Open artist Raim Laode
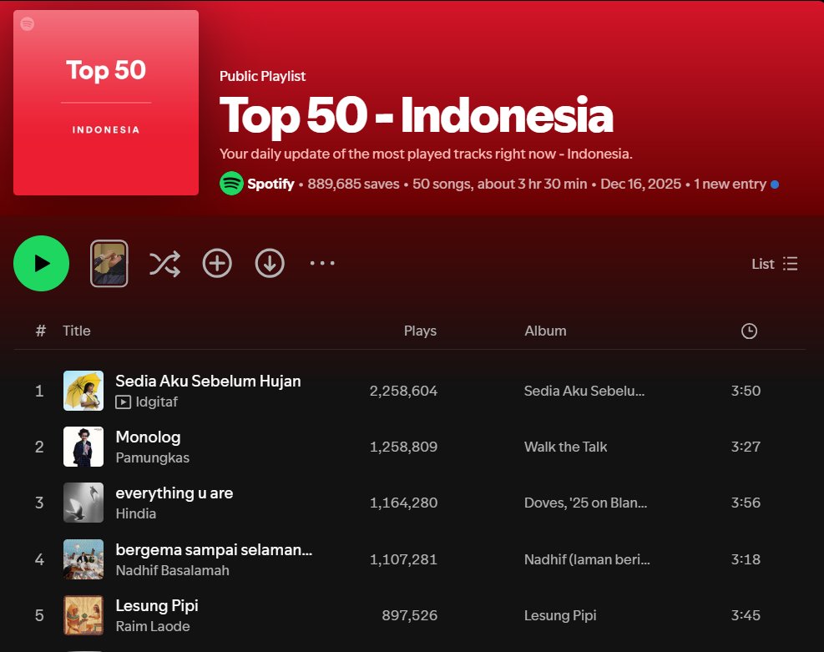Image resolution: width=824 pixels, height=652 pixels. point(153,626)
